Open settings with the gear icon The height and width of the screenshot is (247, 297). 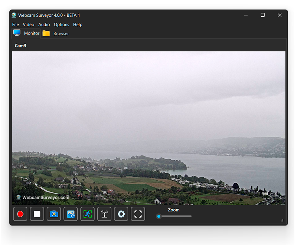(121, 214)
